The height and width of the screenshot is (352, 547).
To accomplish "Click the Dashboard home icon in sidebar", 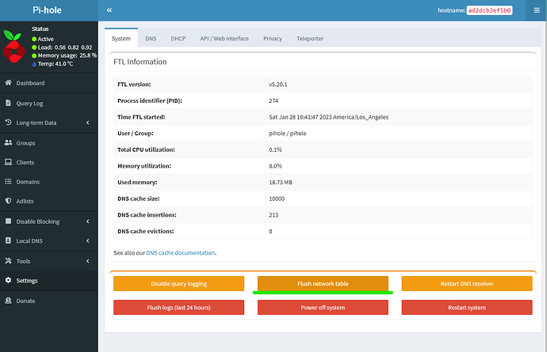I will tap(8, 83).
